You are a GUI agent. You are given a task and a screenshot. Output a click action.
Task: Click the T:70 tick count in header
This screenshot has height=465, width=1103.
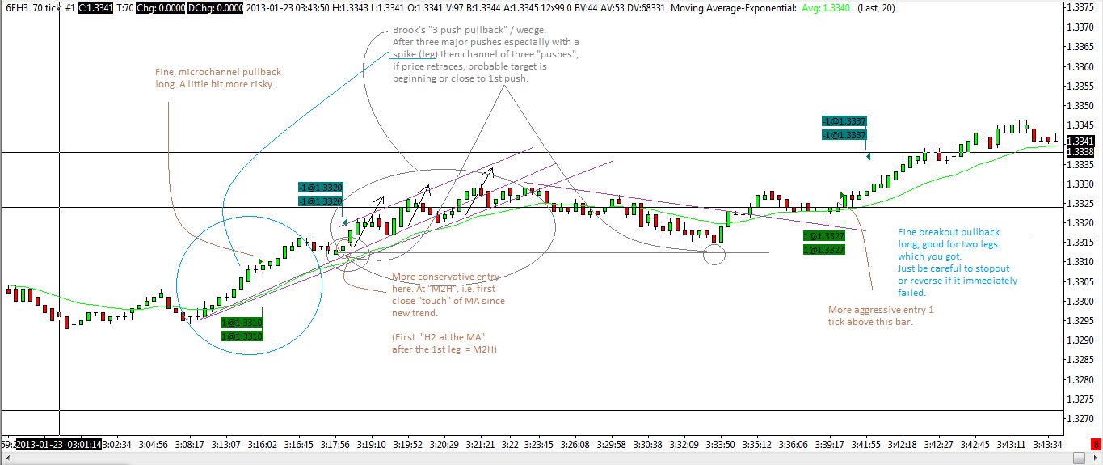point(125,7)
